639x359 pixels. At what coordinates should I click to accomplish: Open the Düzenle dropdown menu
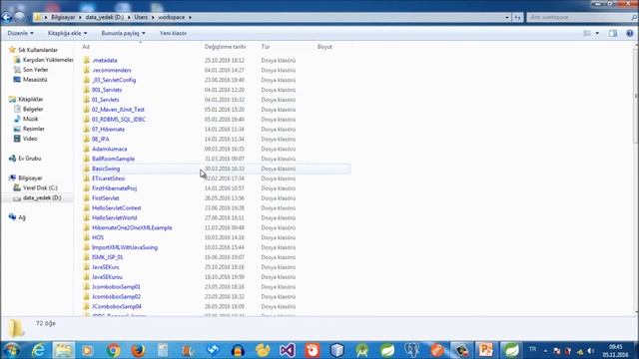pos(20,33)
